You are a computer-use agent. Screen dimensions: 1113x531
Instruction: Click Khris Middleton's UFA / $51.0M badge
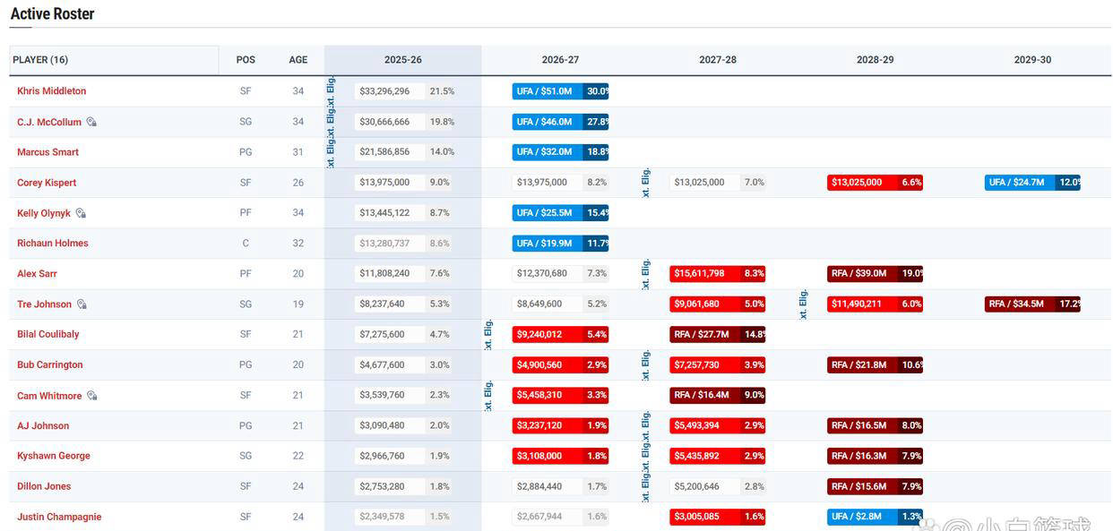pos(561,91)
